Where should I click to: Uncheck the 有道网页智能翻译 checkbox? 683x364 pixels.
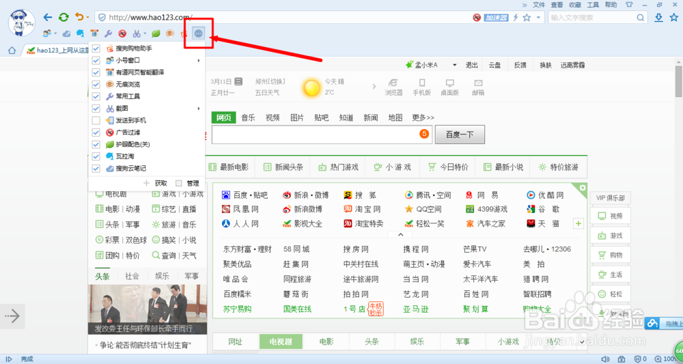[x=96, y=72]
